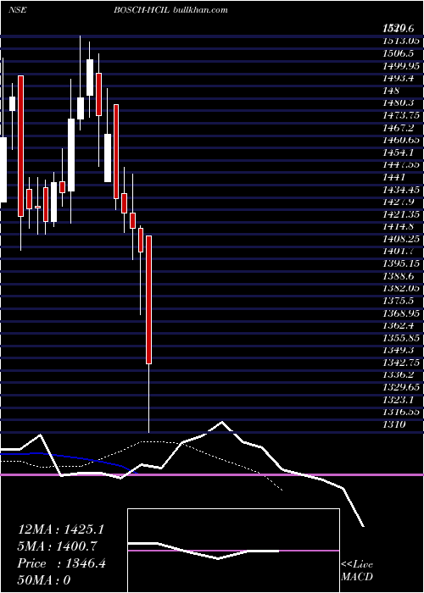Click the BOSCH-HCIL symbol title
This screenshot has height=593, width=424.
142,10
